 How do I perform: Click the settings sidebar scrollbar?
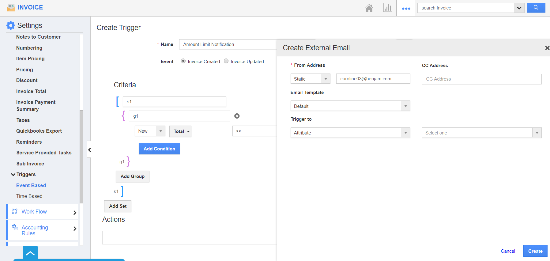81,156
